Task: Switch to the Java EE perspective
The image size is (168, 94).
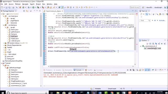Action: [x=149, y=7]
